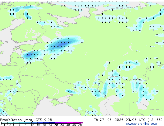Select the 5–10 mm legend color swatch
164x126 pixels.
[x=28, y=123]
